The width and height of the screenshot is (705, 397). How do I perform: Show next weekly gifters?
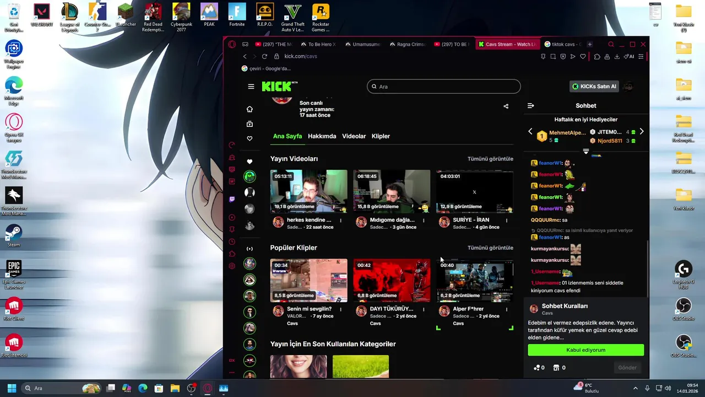(x=642, y=132)
